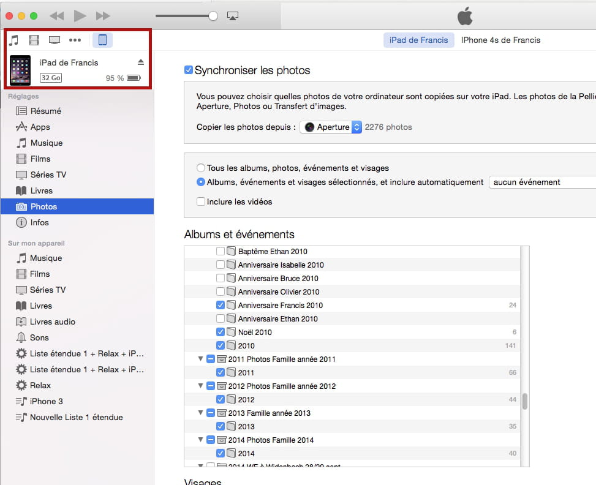This screenshot has height=485, width=596.
Task: Eject iPad de Francis
Action: coord(141,62)
